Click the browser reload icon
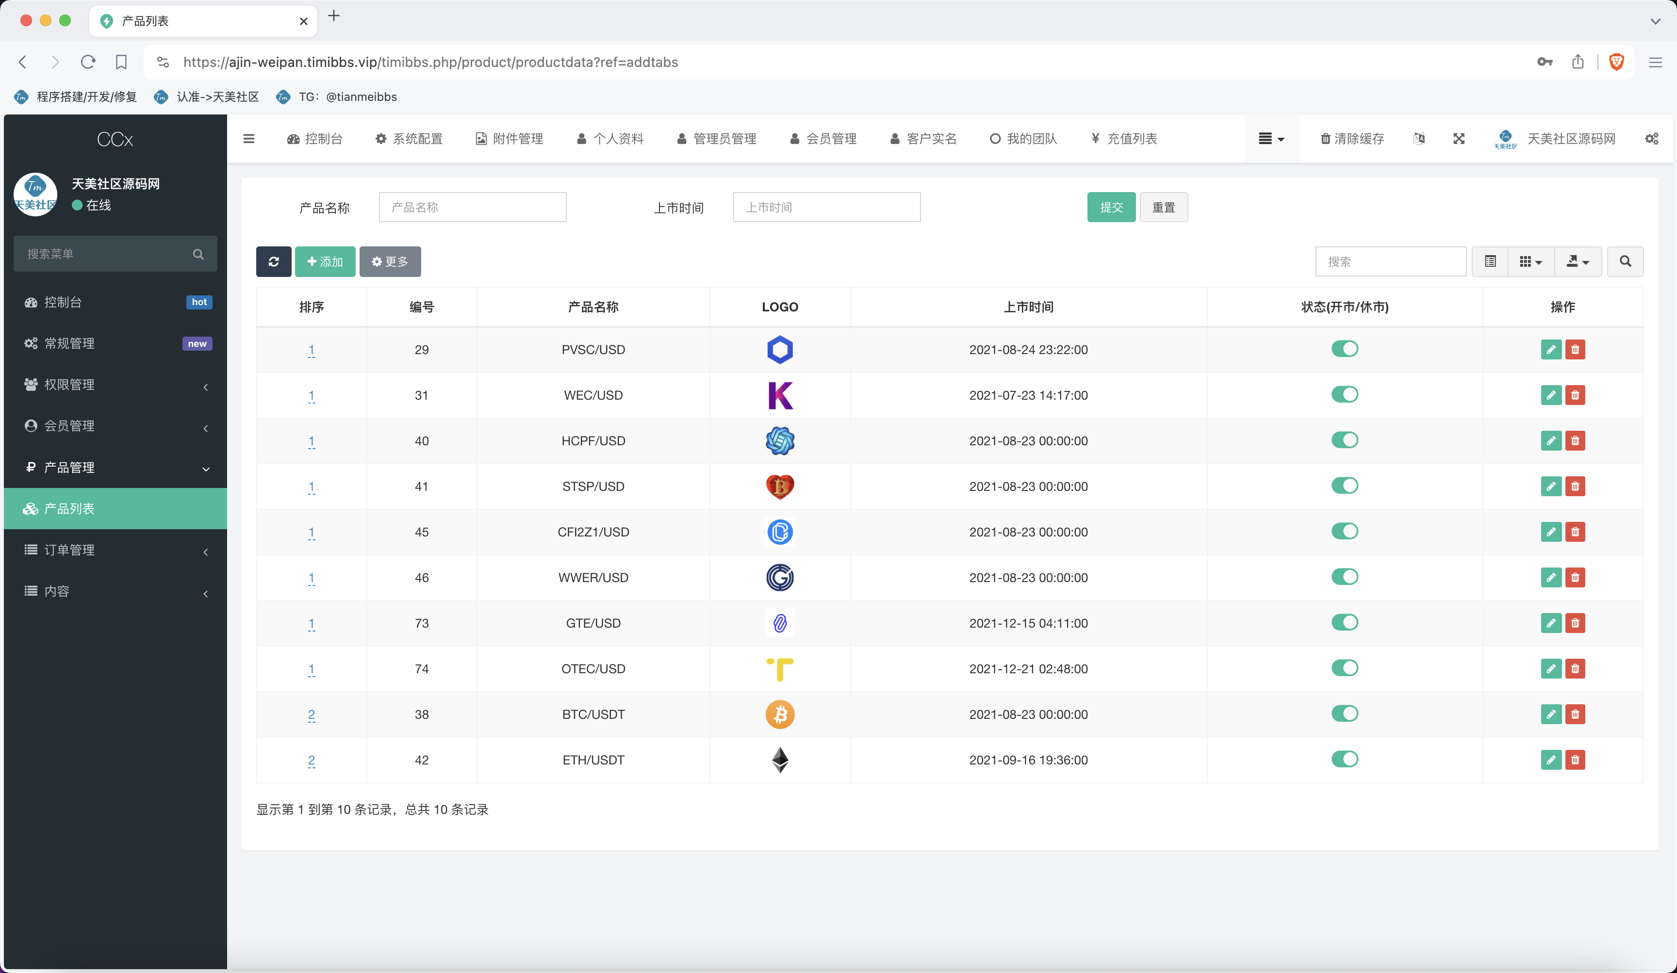Screen dimensions: 1677x973 88,62
